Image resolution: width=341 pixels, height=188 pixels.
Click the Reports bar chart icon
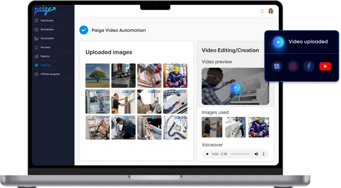pyautogui.click(x=36, y=56)
